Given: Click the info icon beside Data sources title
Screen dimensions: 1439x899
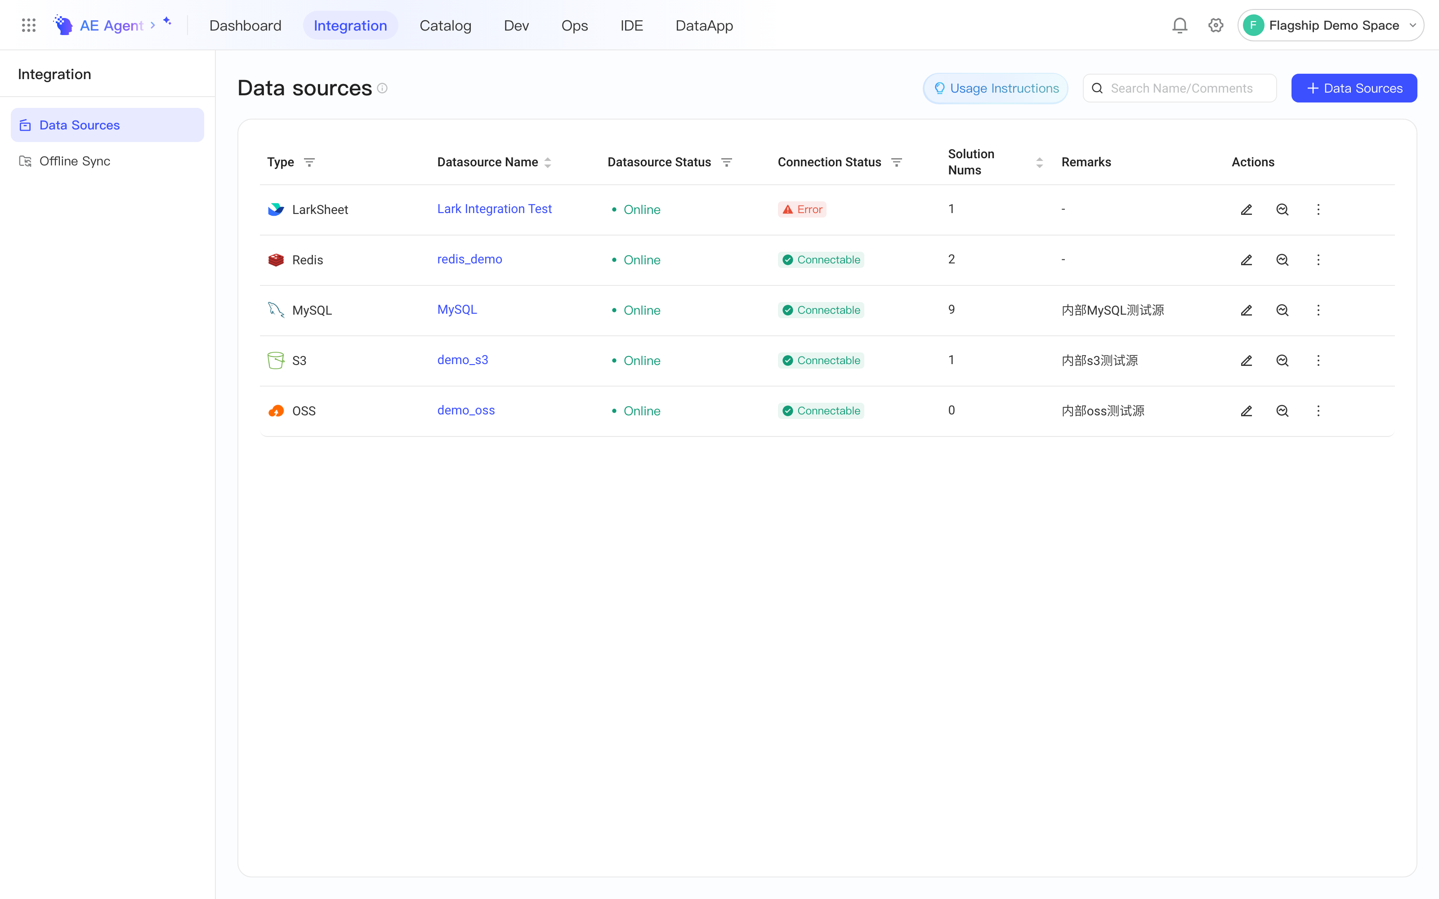Looking at the screenshot, I should (382, 88).
